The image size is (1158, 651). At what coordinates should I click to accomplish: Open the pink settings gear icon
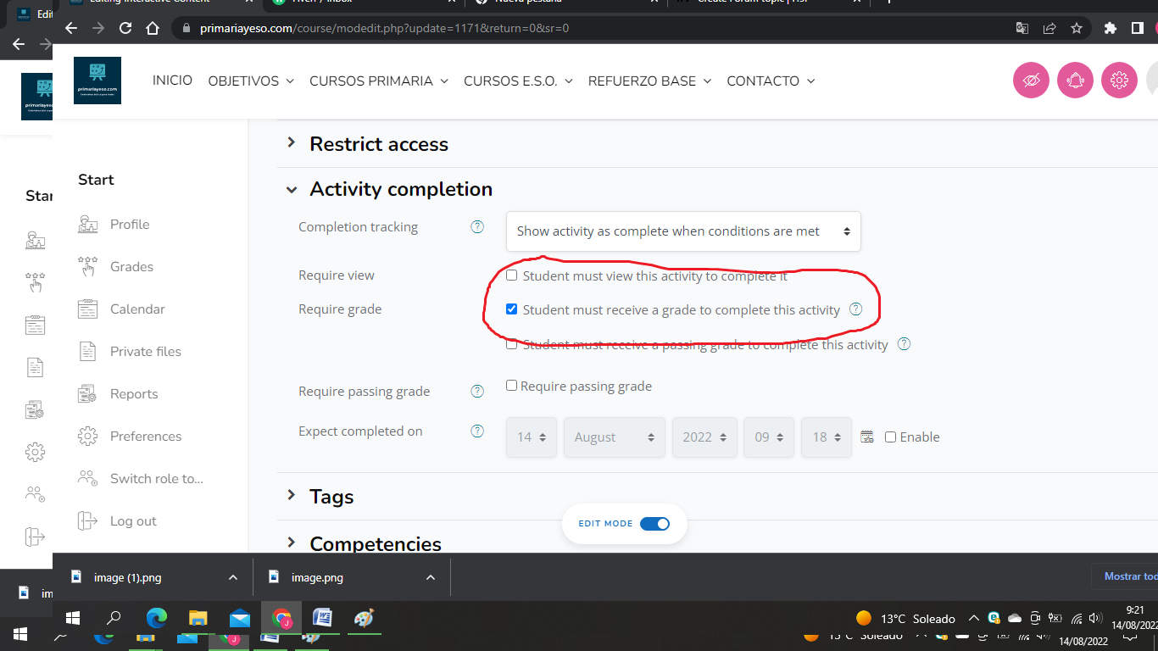tap(1119, 80)
